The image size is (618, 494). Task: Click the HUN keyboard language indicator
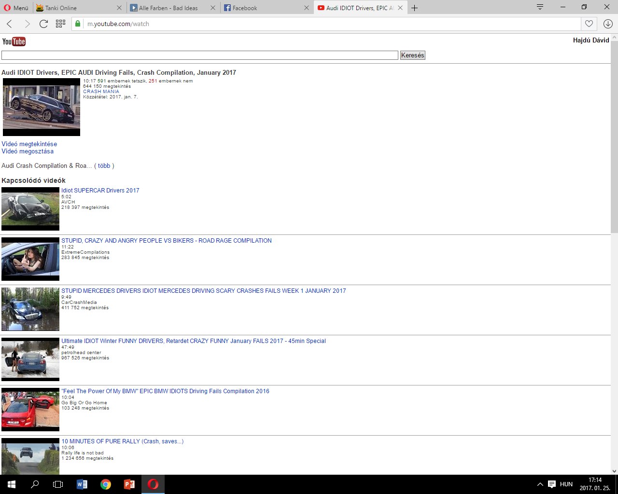tap(566, 484)
